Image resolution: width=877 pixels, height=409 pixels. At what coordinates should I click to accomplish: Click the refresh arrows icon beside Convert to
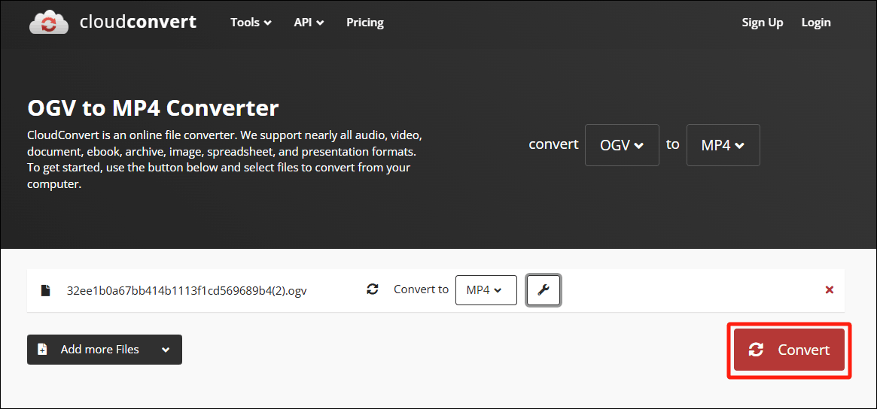click(373, 289)
